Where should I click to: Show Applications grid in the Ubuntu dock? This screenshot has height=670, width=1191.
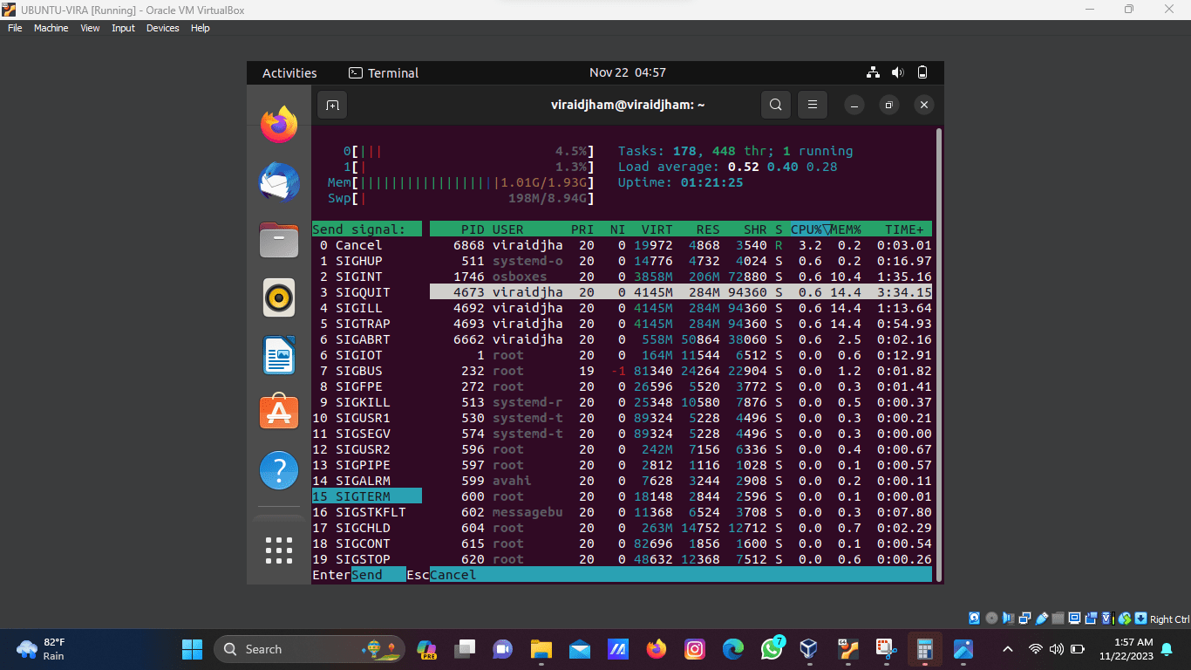click(279, 550)
